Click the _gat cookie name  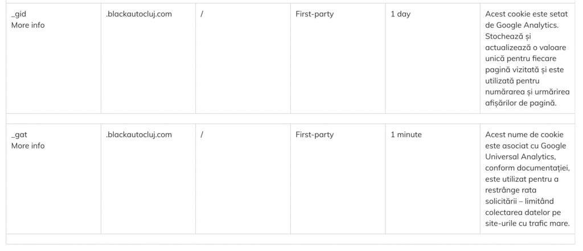click(x=19, y=135)
